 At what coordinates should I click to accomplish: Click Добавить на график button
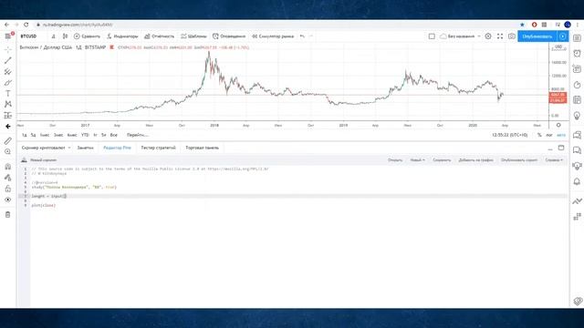click(x=476, y=160)
